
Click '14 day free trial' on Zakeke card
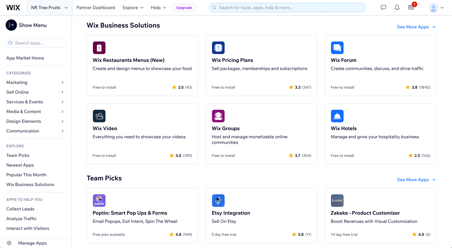pyautogui.click(x=344, y=234)
